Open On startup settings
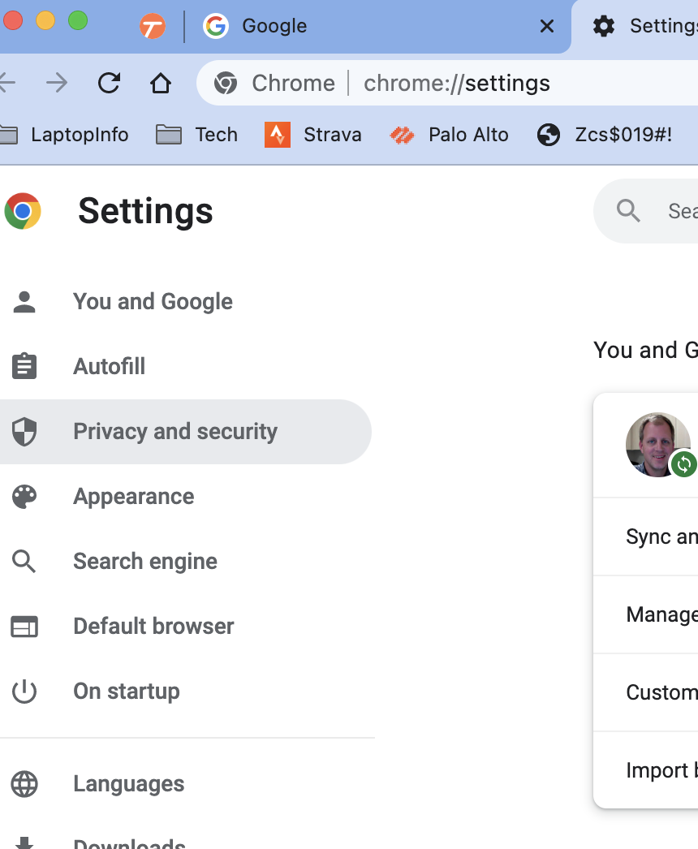 point(186,692)
